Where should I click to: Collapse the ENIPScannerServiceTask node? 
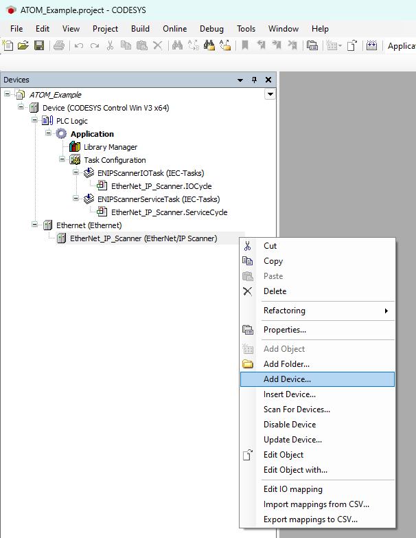click(76, 198)
